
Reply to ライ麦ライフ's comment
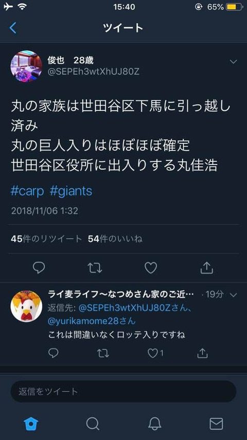pyautogui.click(x=53, y=353)
